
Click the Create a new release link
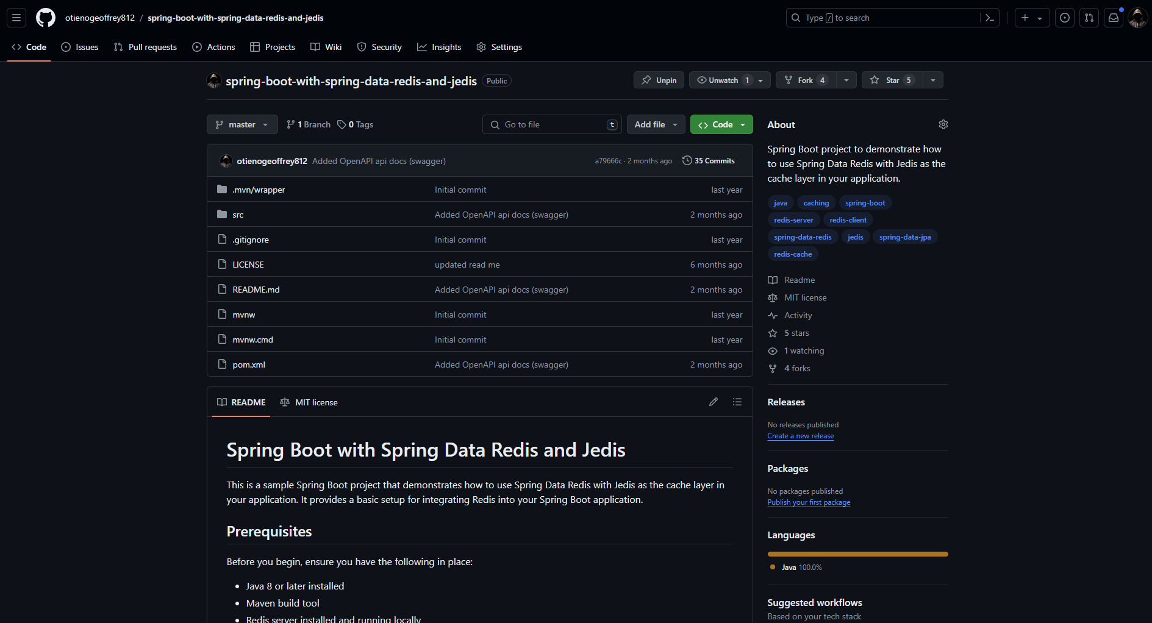click(x=800, y=436)
